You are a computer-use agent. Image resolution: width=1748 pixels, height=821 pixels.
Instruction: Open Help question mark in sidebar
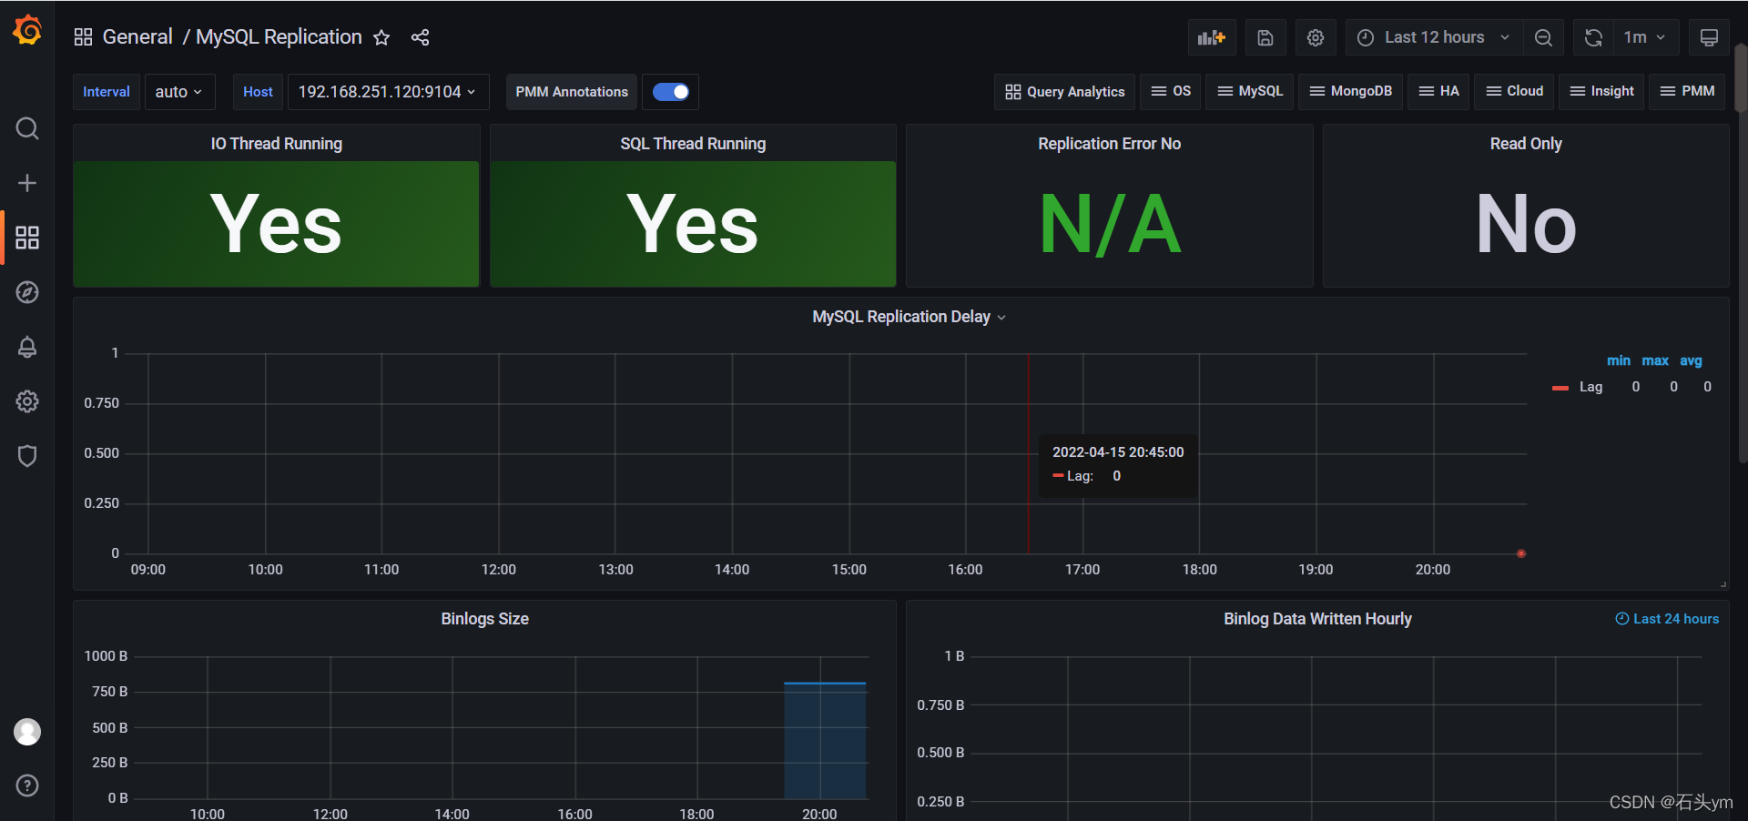(27, 786)
